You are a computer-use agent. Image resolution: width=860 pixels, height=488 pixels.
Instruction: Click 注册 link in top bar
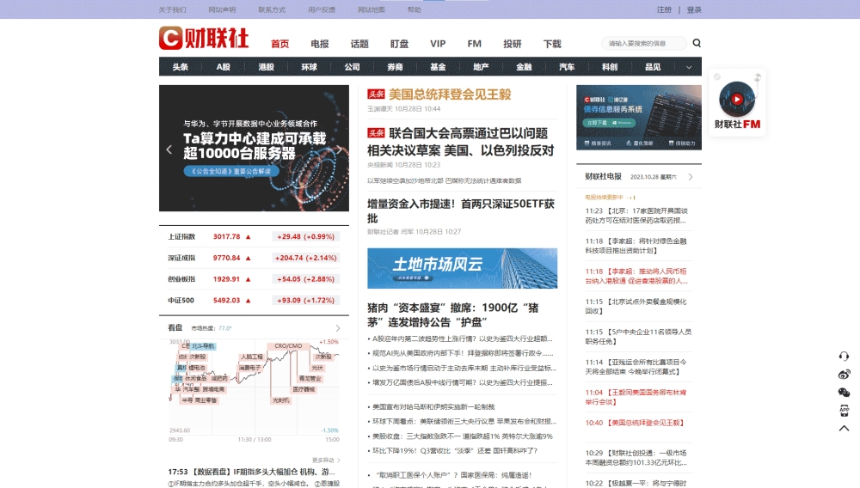point(664,9)
